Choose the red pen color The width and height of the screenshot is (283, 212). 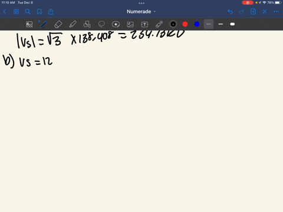185,24
